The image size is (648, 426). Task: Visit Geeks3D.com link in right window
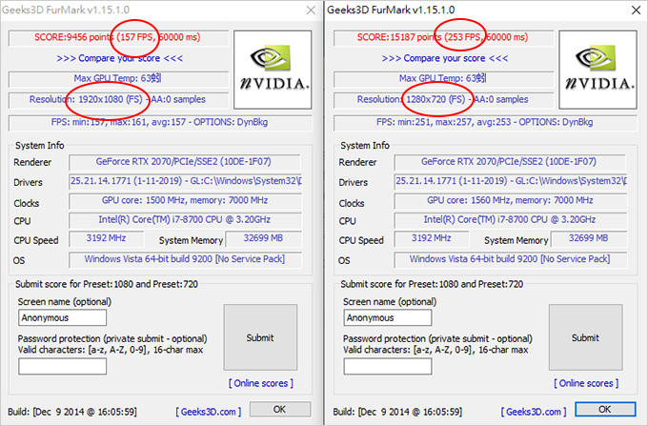[x=534, y=412]
